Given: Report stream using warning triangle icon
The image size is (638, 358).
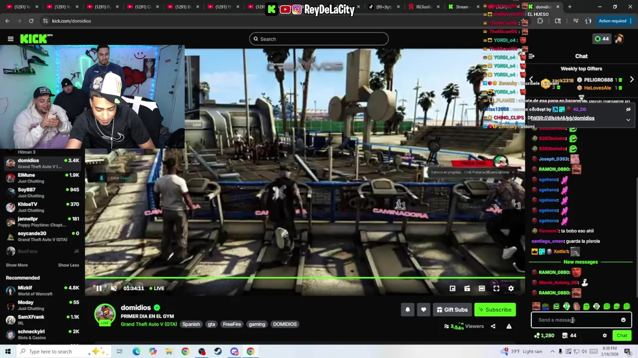Looking at the screenshot, I should pos(509,326).
